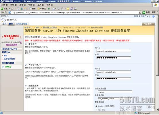Click the 回收站 link text
The width and height of the screenshot is (159, 115).
tap(8, 67)
